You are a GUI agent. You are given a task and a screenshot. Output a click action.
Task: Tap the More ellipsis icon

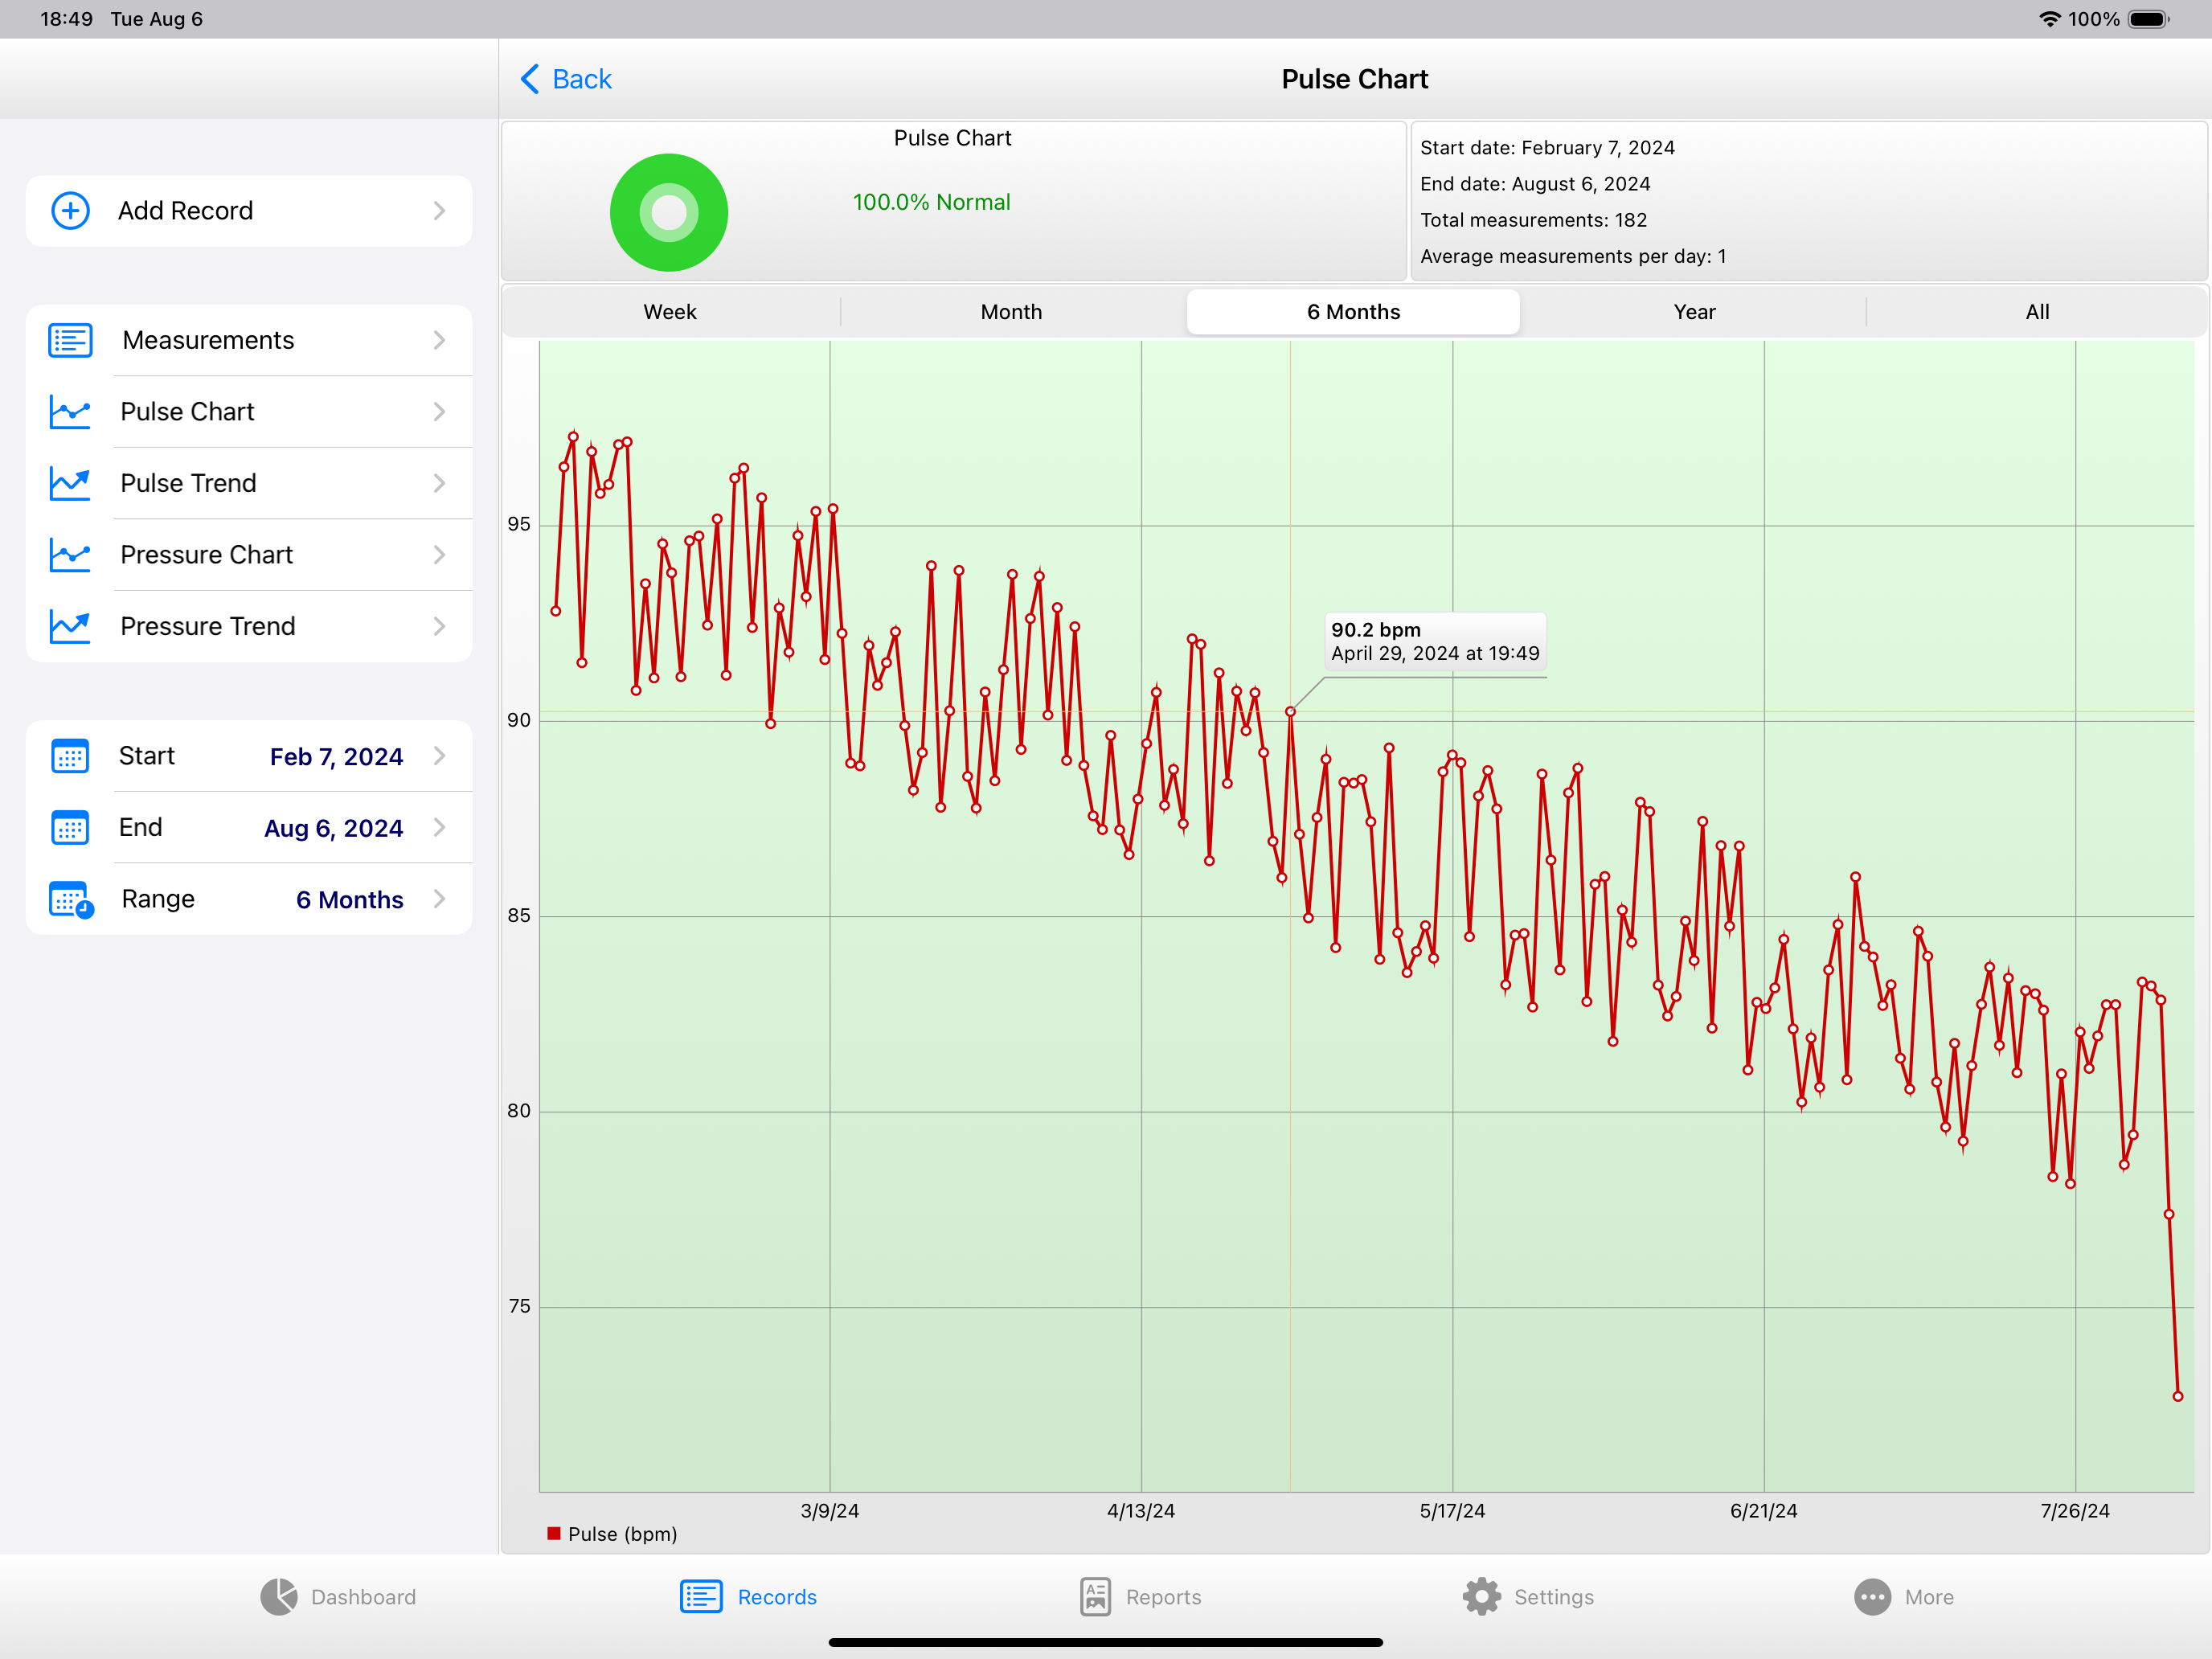1872,1597
